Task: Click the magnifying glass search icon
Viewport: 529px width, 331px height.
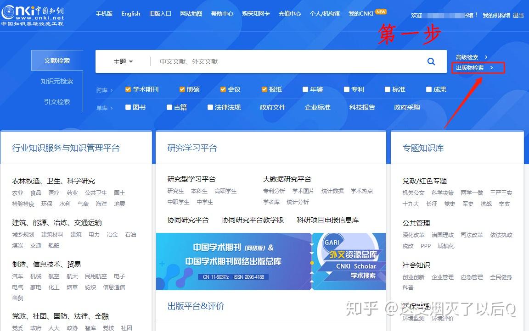Action: 431,61
